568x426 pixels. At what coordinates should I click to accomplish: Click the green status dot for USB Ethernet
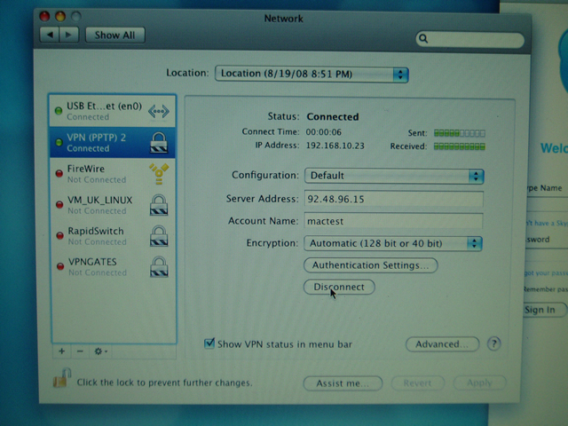pyautogui.click(x=59, y=111)
